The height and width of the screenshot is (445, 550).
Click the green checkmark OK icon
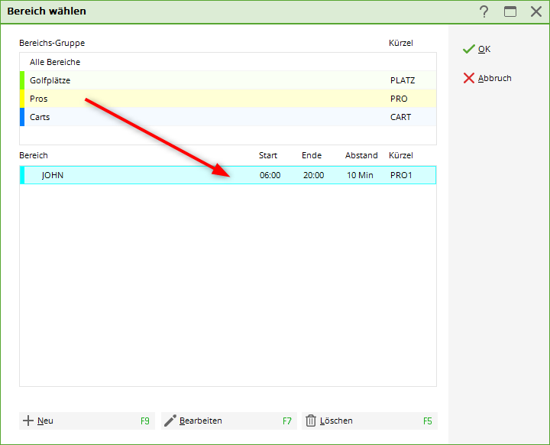click(469, 49)
